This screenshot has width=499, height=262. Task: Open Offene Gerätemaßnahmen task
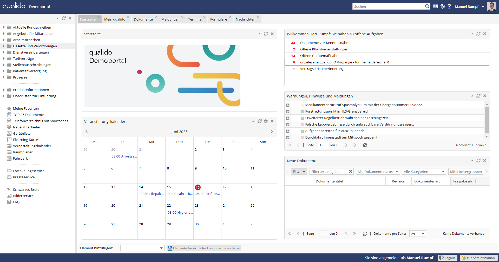click(x=322, y=56)
